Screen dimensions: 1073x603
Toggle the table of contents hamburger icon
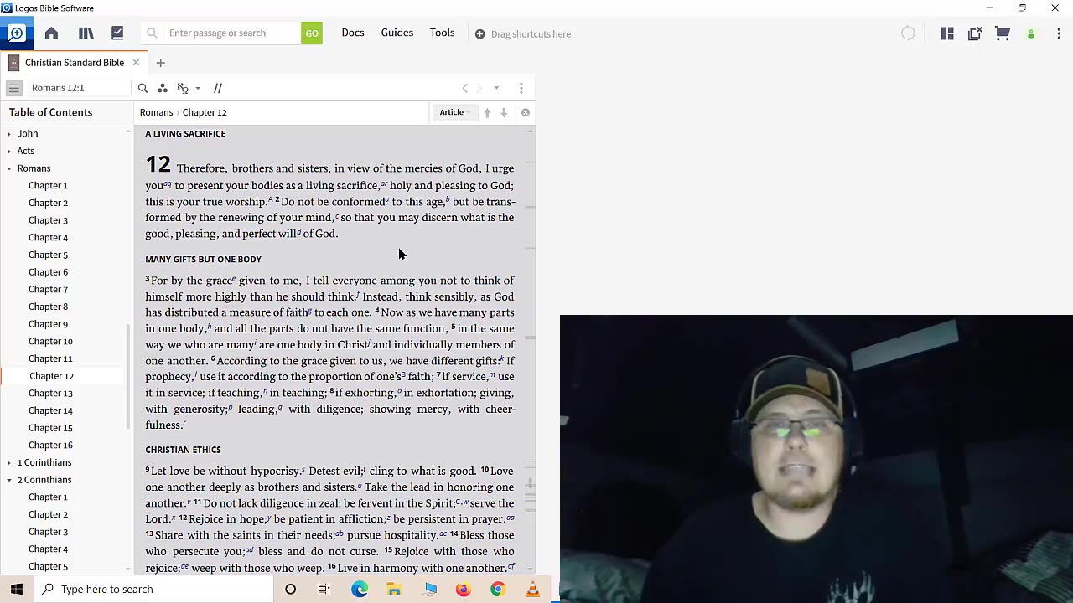[14, 88]
